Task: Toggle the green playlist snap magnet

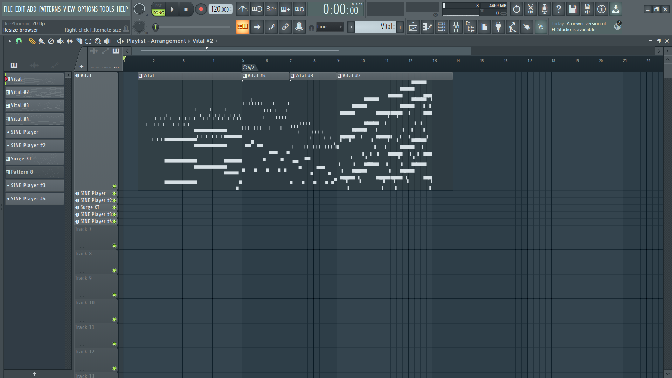Action: pos(19,41)
